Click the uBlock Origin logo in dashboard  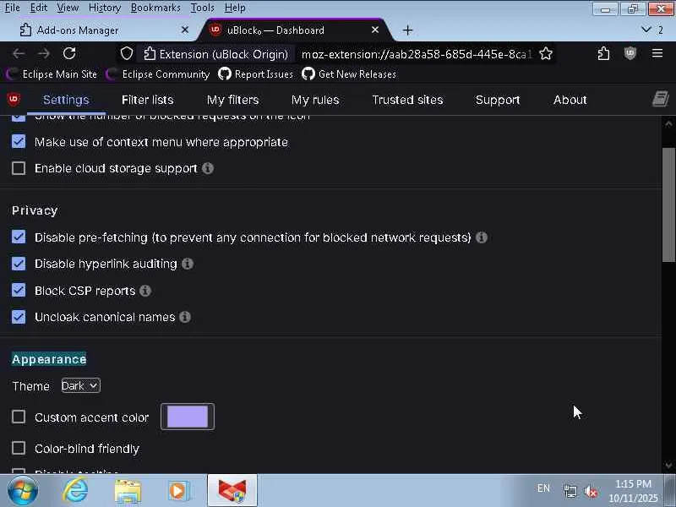pos(14,100)
